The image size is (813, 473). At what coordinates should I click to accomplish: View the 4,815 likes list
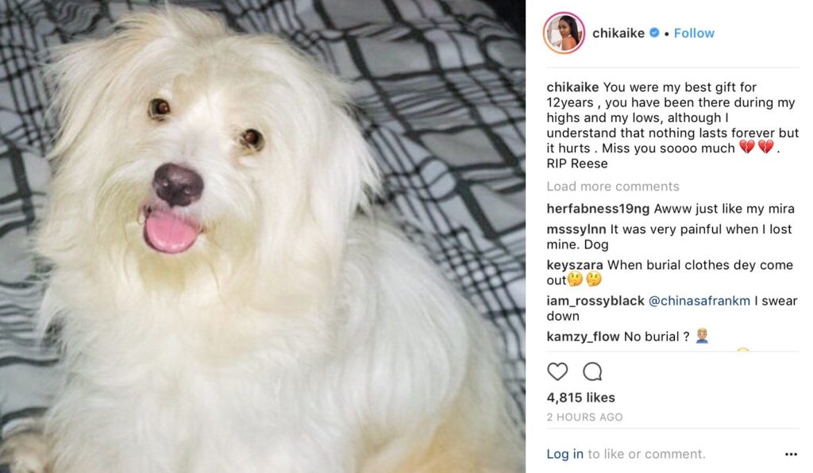pos(580,398)
